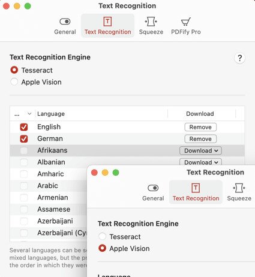The height and width of the screenshot is (277, 255).
Task: Zoom the back window with green button
Action: click(x=28, y=6)
